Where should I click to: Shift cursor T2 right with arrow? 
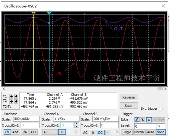click(x=16, y=101)
